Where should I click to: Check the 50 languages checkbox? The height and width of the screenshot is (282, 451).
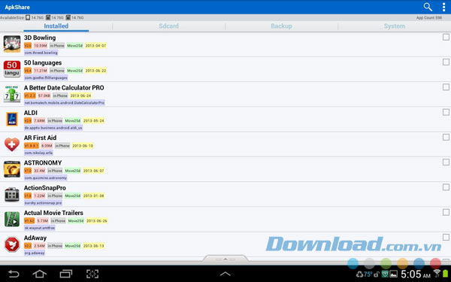446,62
